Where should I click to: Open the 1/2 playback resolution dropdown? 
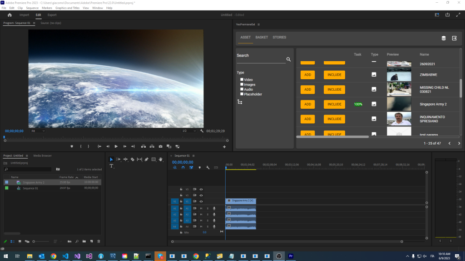pyautogui.click(x=189, y=131)
